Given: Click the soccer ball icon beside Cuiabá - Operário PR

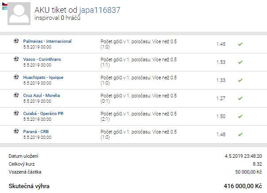Looking at the screenshot, I should pos(16,113).
